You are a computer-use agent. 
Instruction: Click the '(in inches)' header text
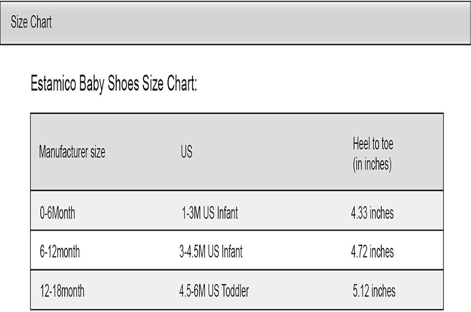(372, 165)
